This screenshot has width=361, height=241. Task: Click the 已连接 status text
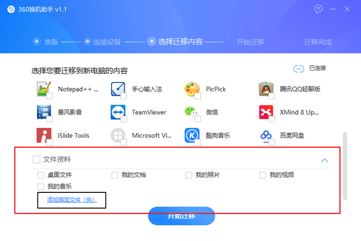pyautogui.click(x=318, y=68)
